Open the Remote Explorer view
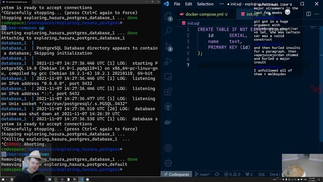The height and width of the screenshot is (182, 323). 168,76
